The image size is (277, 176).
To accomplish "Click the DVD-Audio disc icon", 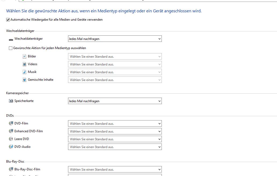I will click(x=11, y=147).
